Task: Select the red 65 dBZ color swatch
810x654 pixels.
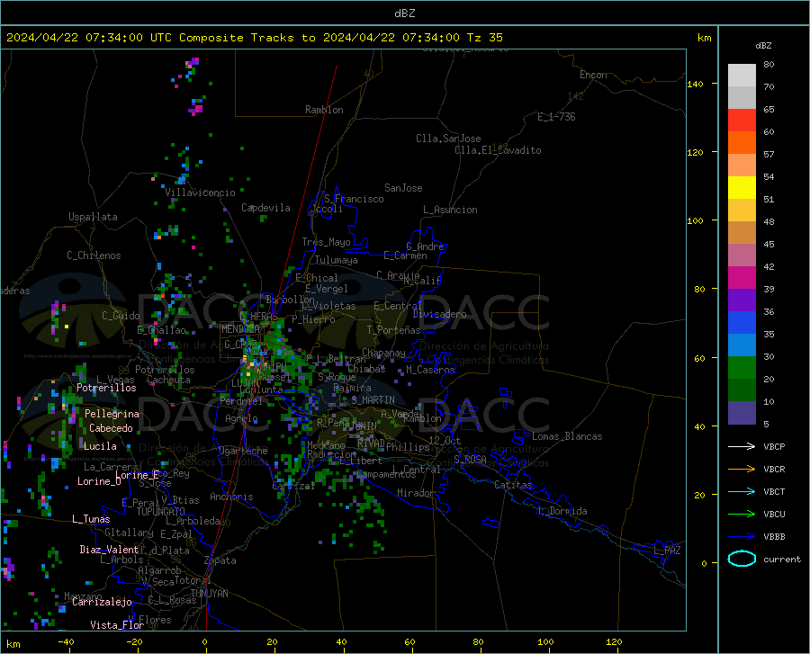Action: [x=742, y=120]
